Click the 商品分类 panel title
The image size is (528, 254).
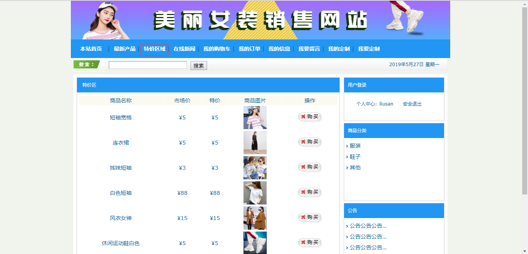click(x=357, y=131)
